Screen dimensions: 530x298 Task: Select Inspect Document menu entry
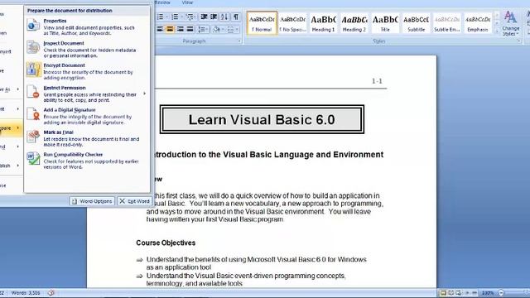[87, 49]
